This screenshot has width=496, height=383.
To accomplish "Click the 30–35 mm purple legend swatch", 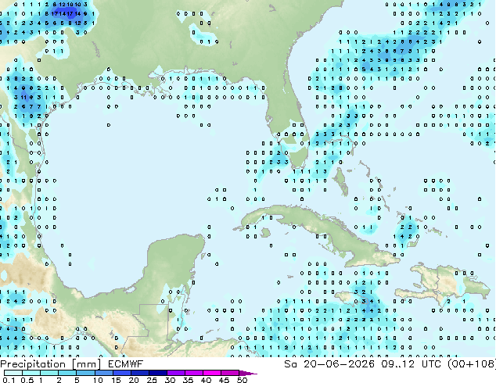I will tap(175, 373).
